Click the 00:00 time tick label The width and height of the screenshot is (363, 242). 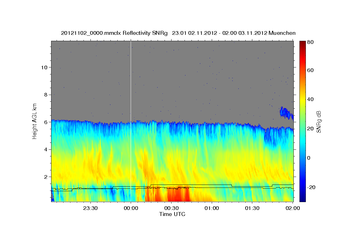click(131, 208)
